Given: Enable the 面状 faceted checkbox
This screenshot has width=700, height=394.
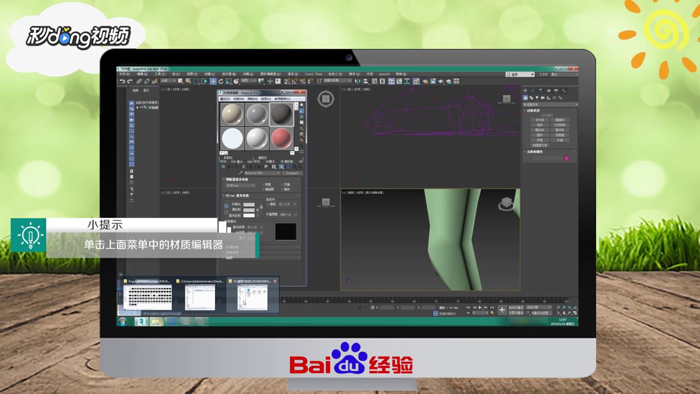Looking at the screenshot, I should coord(282,189).
